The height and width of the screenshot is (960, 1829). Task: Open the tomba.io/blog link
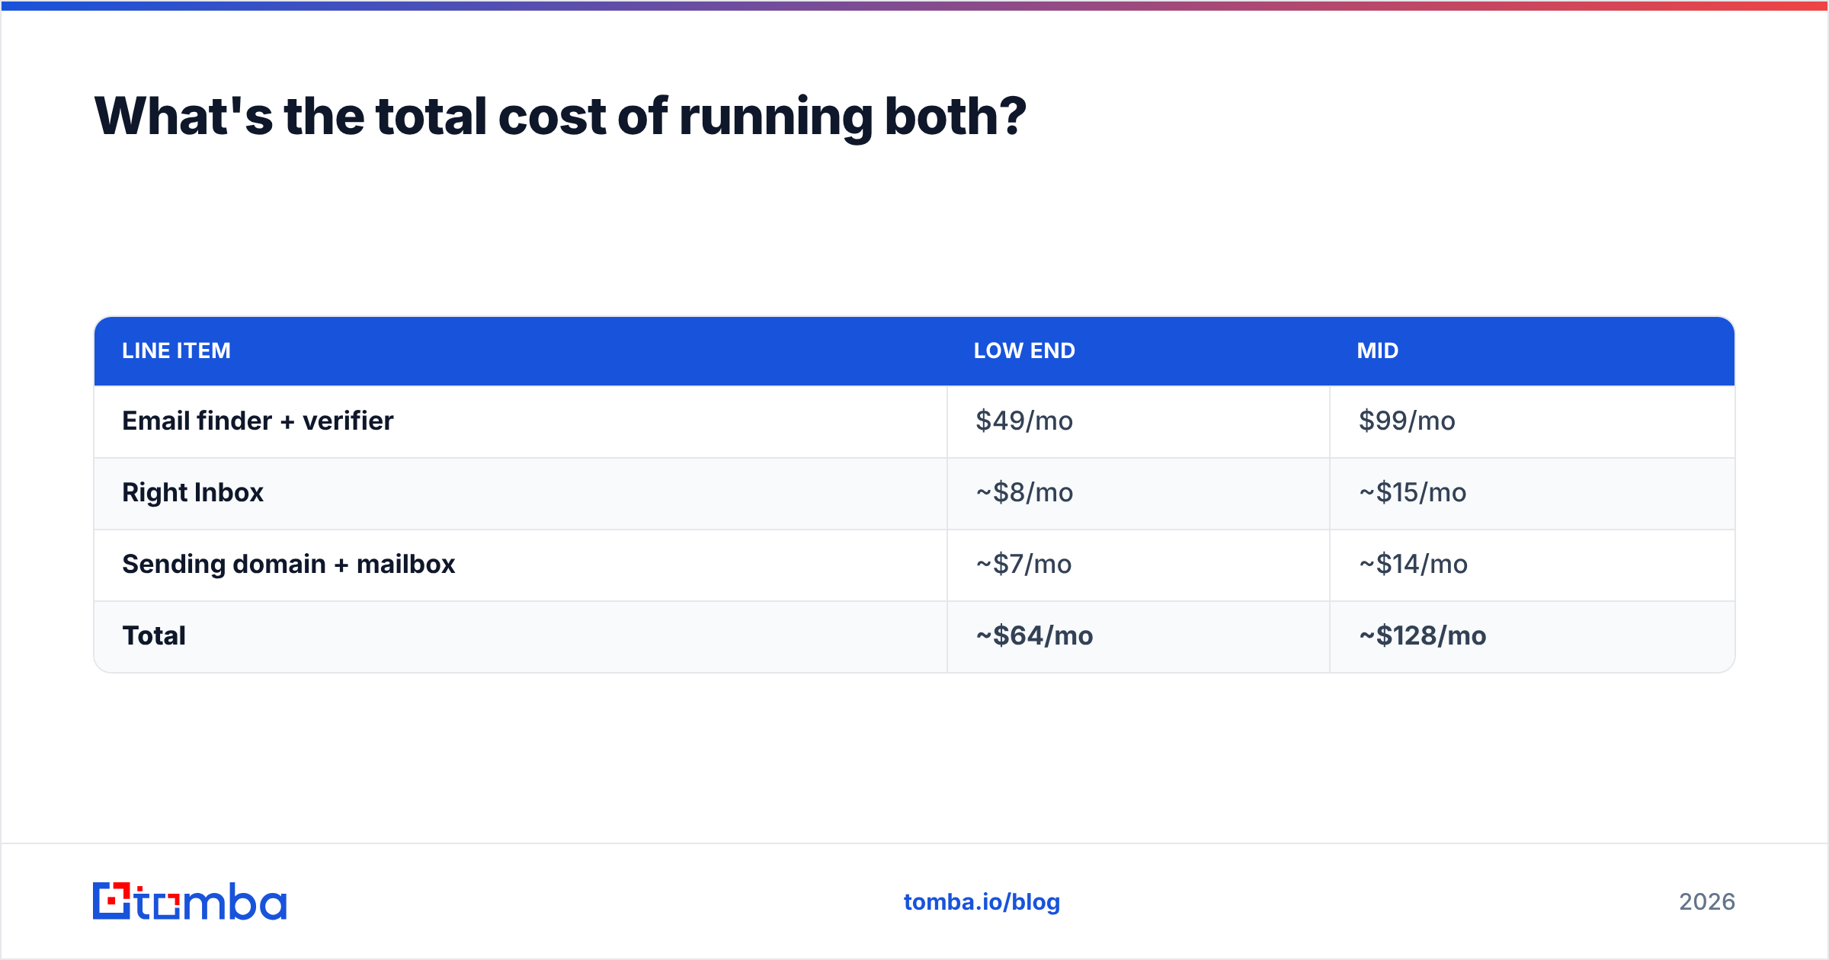click(x=982, y=902)
